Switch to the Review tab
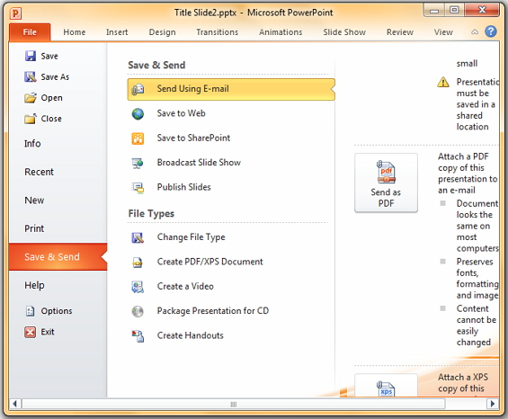This screenshot has width=508, height=419. (400, 32)
